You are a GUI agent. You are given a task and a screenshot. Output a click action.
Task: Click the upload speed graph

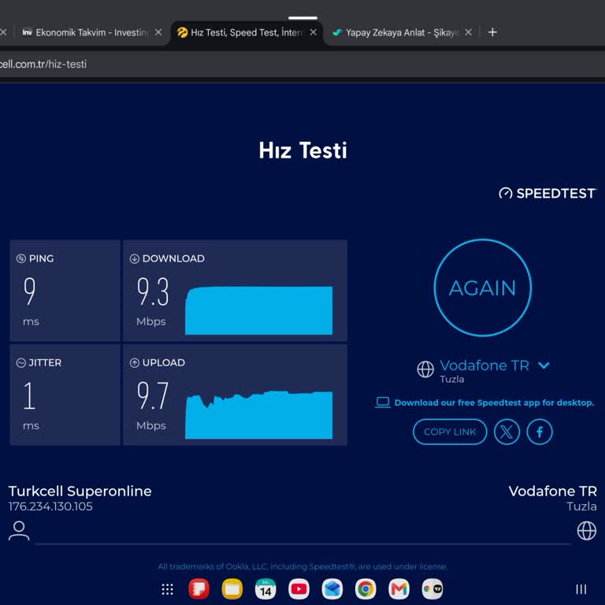[258, 415]
